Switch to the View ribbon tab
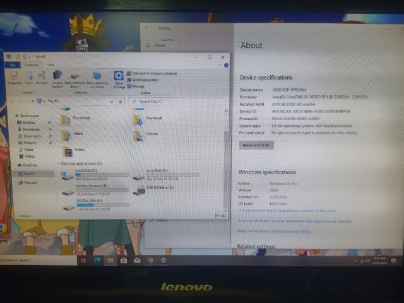The image size is (404, 303). (x=50, y=64)
